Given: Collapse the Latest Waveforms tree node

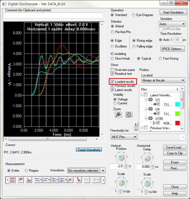Looking at the screenshot, I should tap(142, 95).
